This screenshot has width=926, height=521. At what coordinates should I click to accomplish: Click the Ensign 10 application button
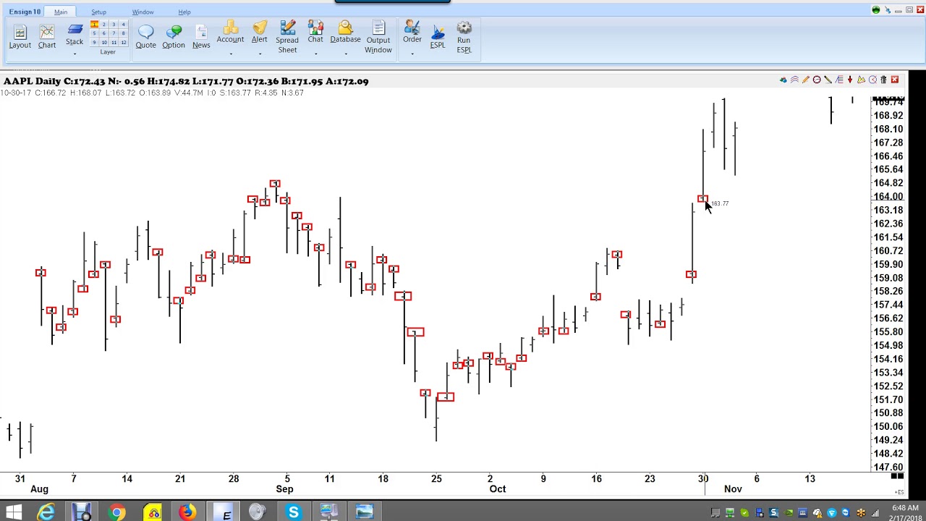(25, 12)
